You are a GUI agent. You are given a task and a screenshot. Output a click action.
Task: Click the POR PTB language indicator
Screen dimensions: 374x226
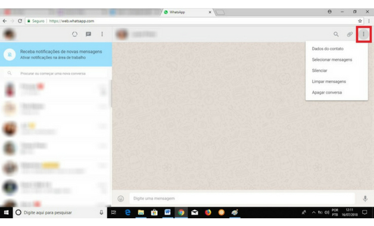[x=335, y=212]
